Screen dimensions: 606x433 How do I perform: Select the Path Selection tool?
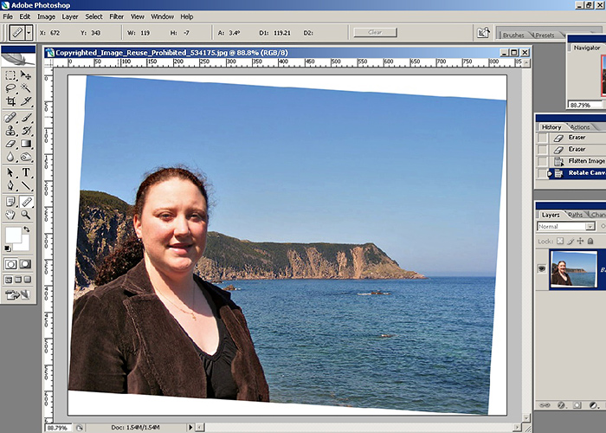[x=10, y=172]
